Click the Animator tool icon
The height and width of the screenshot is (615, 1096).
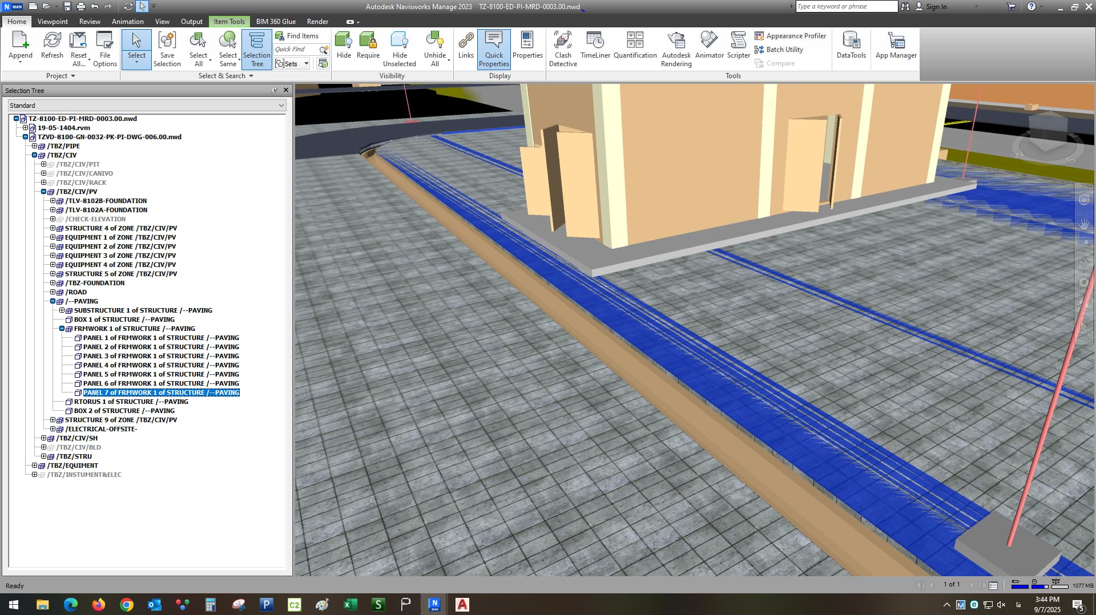pyautogui.click(x=709, y=46)
